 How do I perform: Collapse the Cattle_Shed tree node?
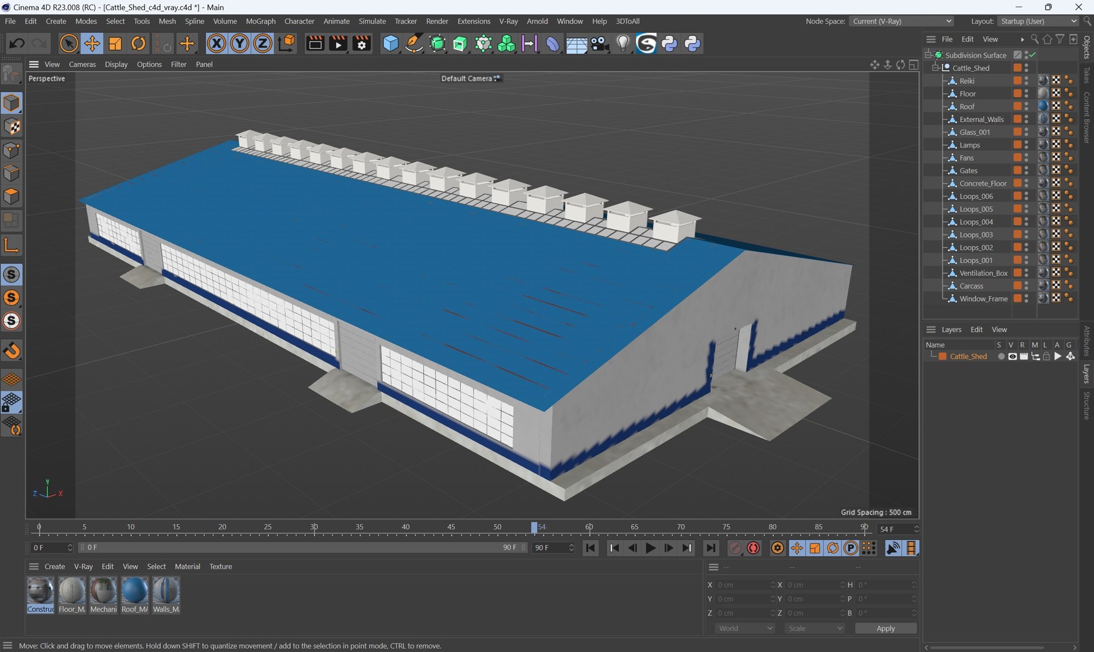tap(935, 68)
